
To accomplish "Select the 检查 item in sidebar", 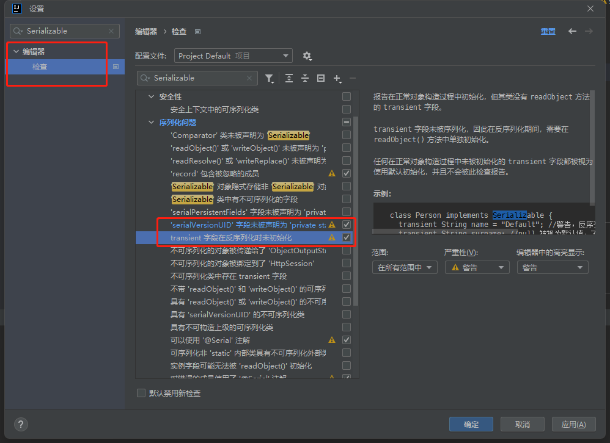I will pos(40,67).
